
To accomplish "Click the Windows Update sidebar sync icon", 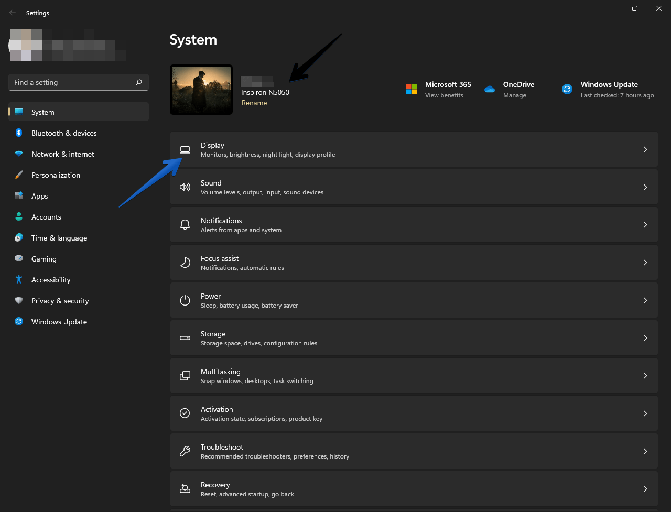I will 19,322.
